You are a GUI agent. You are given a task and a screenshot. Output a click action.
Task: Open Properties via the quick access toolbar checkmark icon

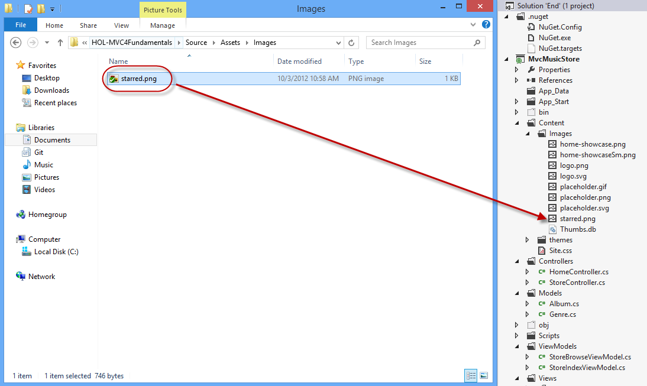pyautogui.click(x=28, y=8)
